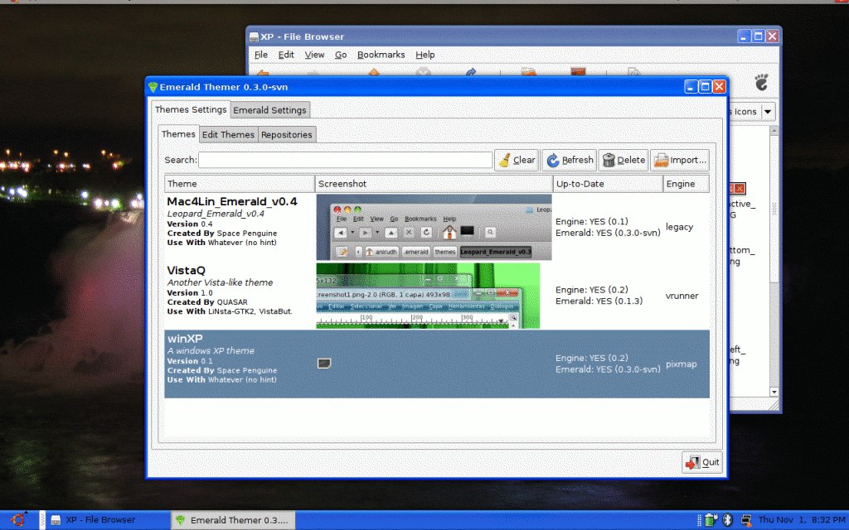The image size is (849, 530).
Task: Select the winXP theme name
Action: (x=185, y=339)
